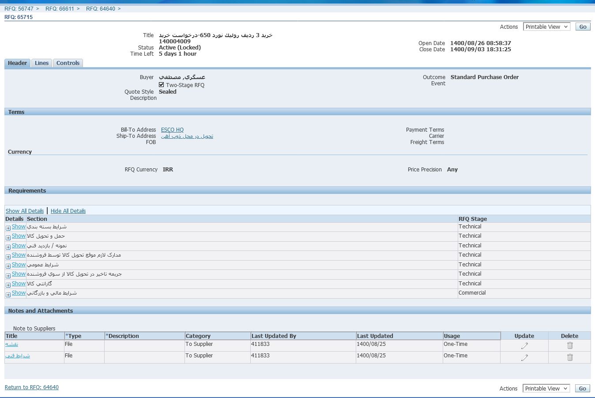Image resolution: width=595 pixels, height=398 pixels.
Task: Toggle the Two-Stage RFQ checkbox
Action: coord(162,85)
